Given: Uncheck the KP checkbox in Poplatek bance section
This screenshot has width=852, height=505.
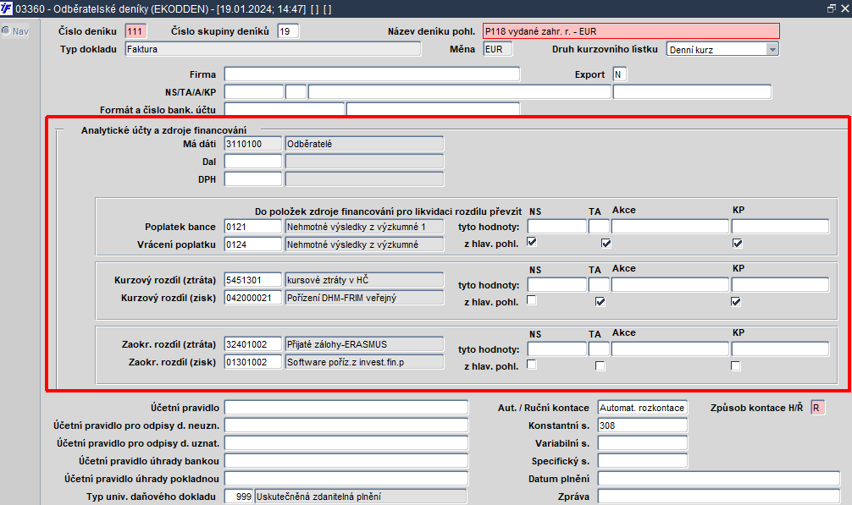Looking at the screenshot, I should tap(738, 244).
